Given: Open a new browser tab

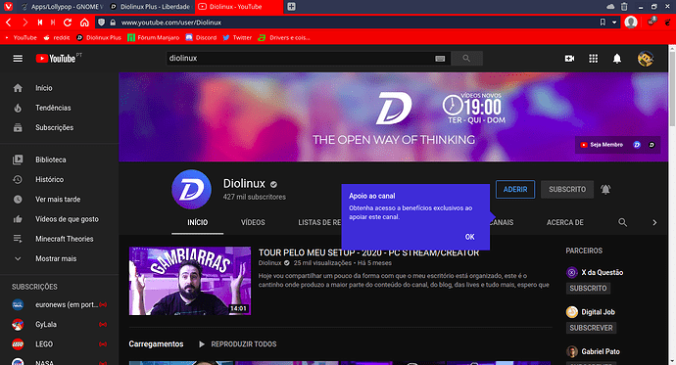Looking at the screenshot, I should [x=291, y=7].
